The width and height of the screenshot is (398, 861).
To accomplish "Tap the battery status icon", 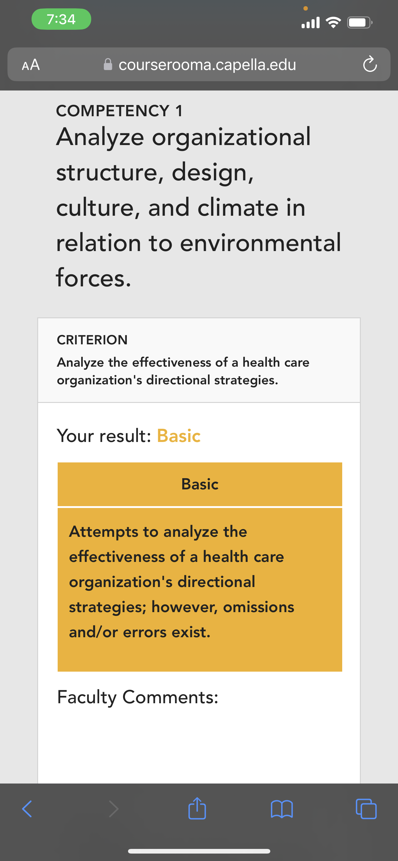I will [360, 22].
